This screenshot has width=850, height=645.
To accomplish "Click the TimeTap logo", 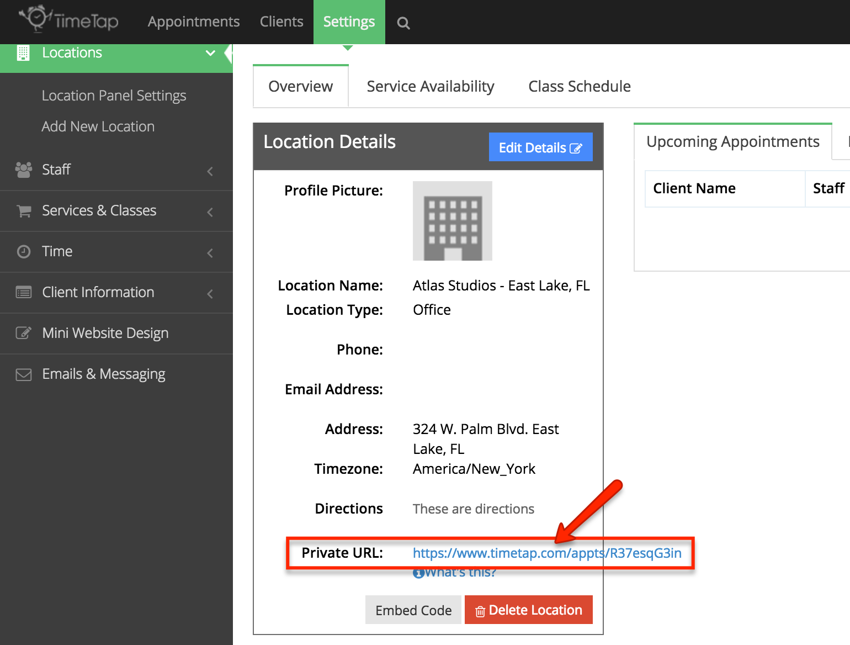I will 69,19.
